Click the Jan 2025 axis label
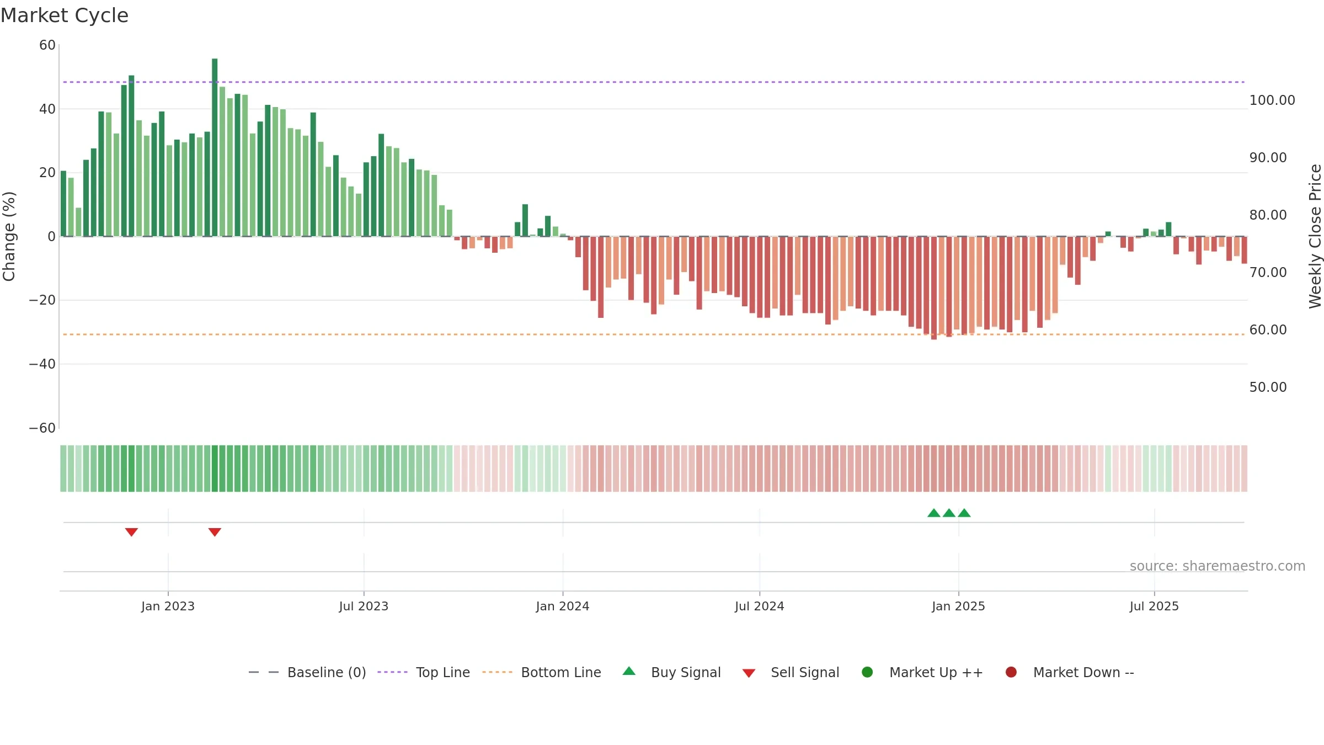The width and height of the screenshot is (1324, 745). (x=958, y=606)
